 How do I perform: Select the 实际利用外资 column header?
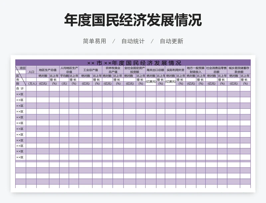pyautogui.click(x=176, y=70)
